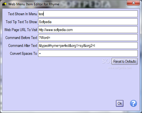Click Reset to Defaults button
The height and width of the screenshot is (113, 142).
(x=125, y=61)
